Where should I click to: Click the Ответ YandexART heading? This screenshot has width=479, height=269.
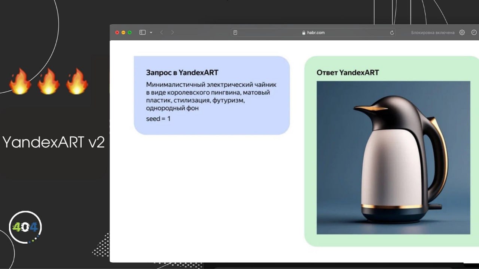click(x=348, y=72)
